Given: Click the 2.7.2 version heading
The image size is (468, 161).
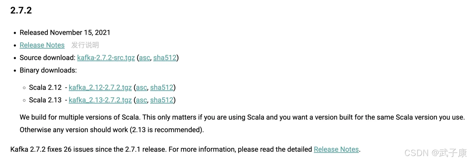Looking at the screenshot, I should coord(21,11).
